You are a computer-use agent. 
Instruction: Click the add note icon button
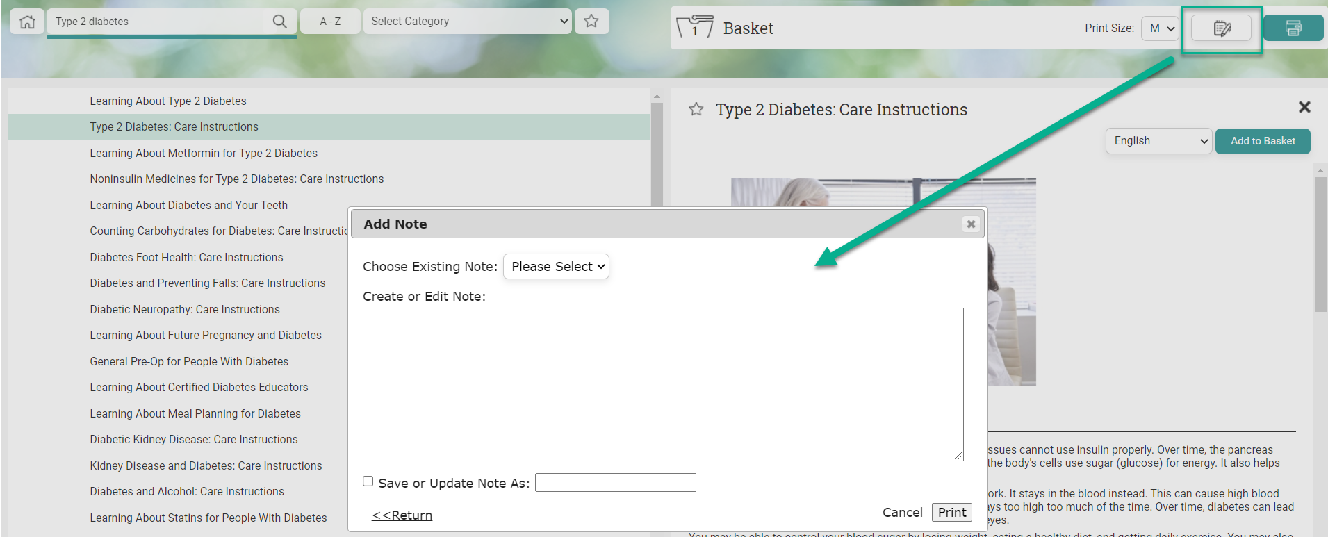(x=1221, y=28)
